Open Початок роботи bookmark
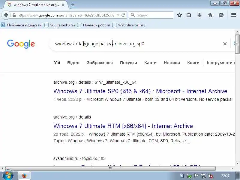 [x=94, y=25]
